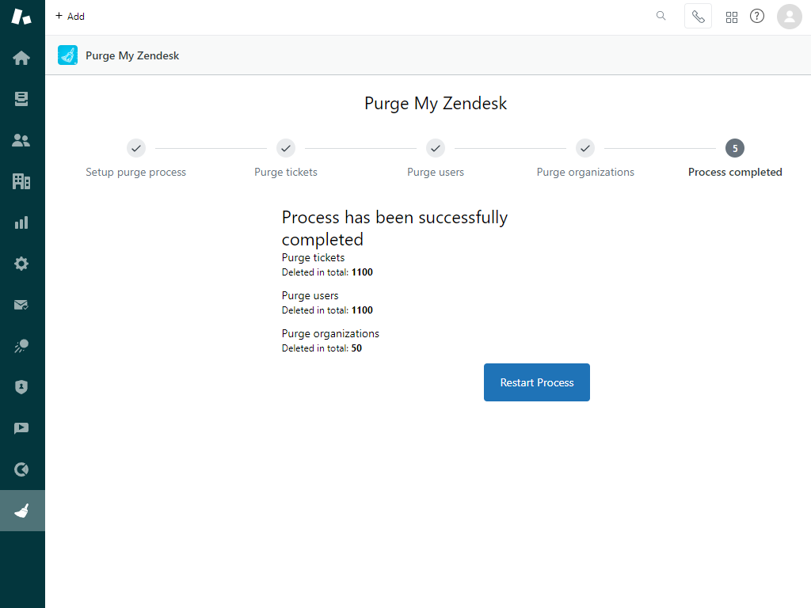This screenshot has width=811, height=608.
Task: Open the Views icon in the sidebar
Action: click(x=21, y=99)
